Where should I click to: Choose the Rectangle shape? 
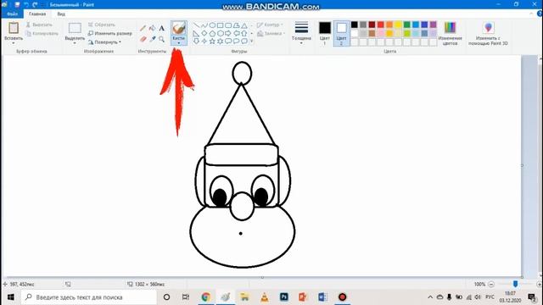click(x=220, y=25)
